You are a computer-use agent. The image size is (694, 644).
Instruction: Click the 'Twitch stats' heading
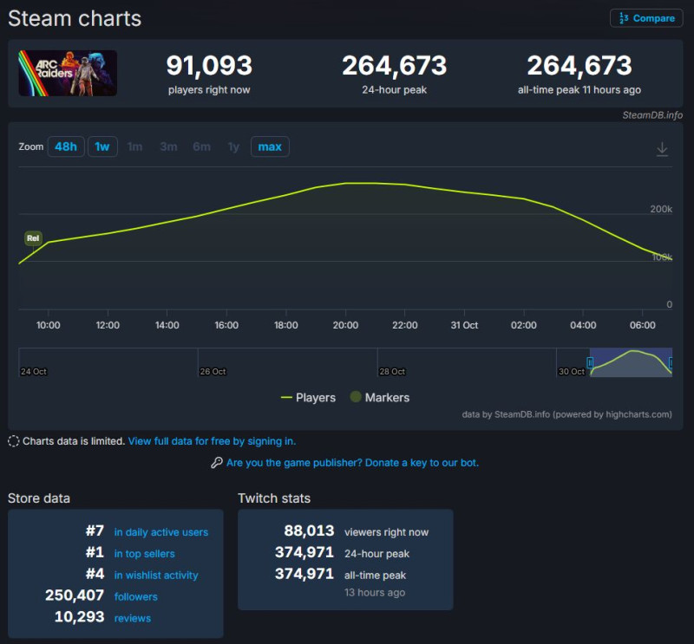274,498
